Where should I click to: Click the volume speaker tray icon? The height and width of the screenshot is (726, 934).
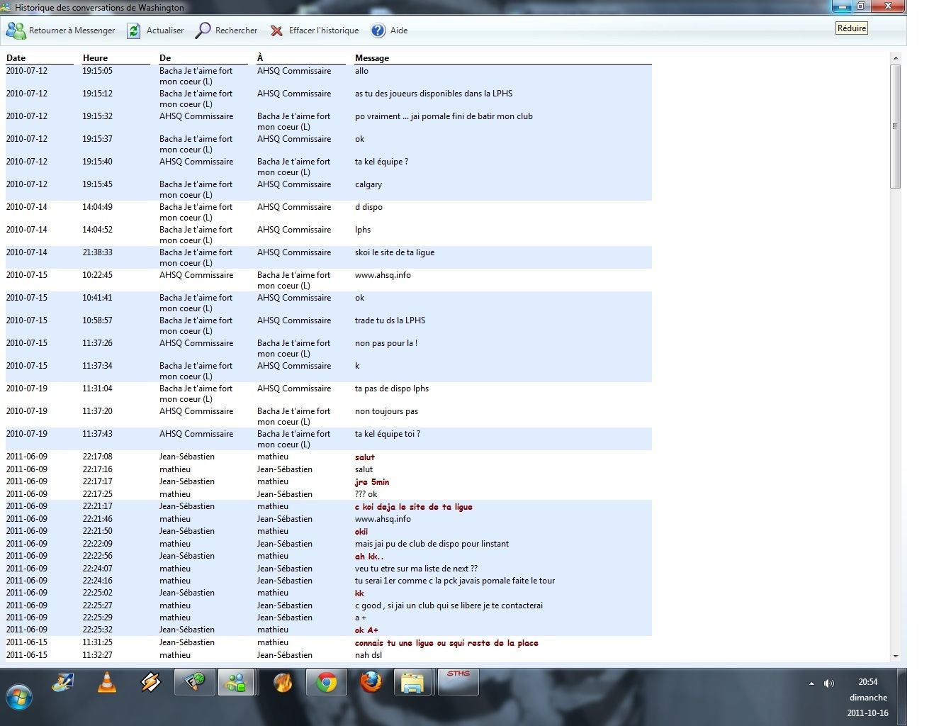tap(829, 683)
